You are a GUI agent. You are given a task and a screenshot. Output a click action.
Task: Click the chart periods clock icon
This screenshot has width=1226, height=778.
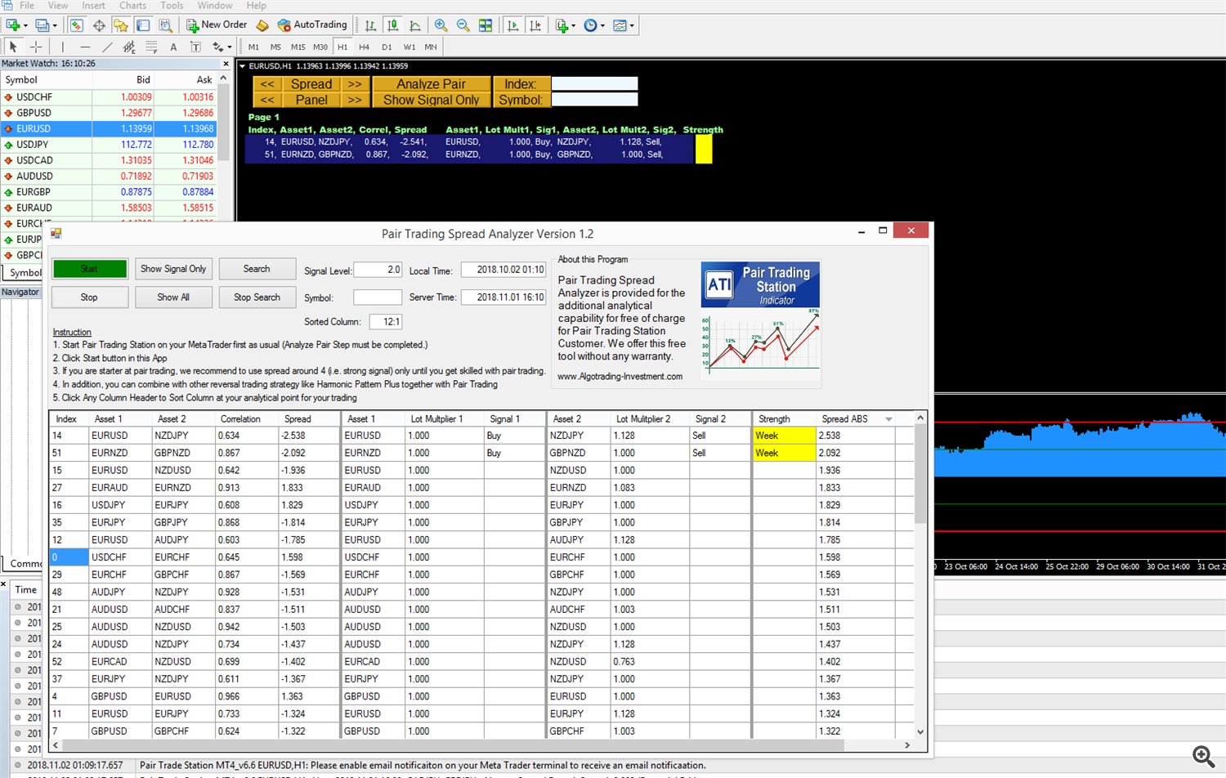pyautogui.click(x=591, y=25)
